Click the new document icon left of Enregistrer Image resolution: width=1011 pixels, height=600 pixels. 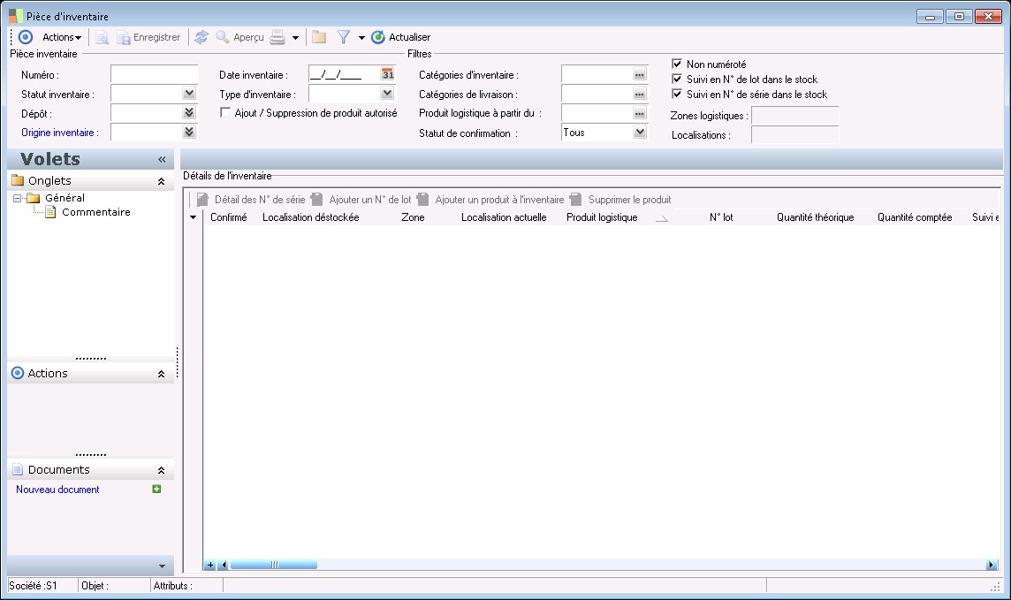point(102,37)
